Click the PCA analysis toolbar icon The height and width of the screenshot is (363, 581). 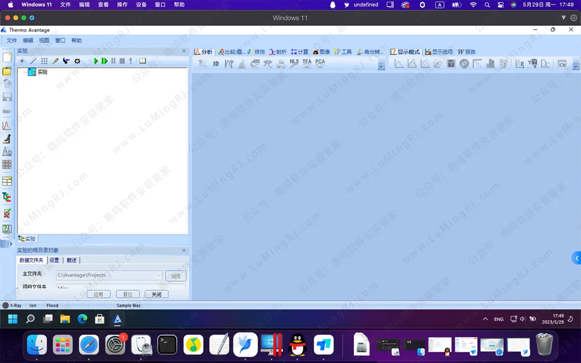(320, 63)
